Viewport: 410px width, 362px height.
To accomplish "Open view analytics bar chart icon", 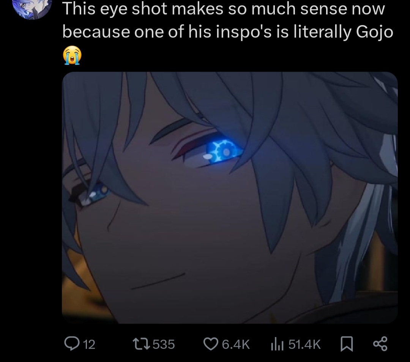I will [x=277, y=344].
